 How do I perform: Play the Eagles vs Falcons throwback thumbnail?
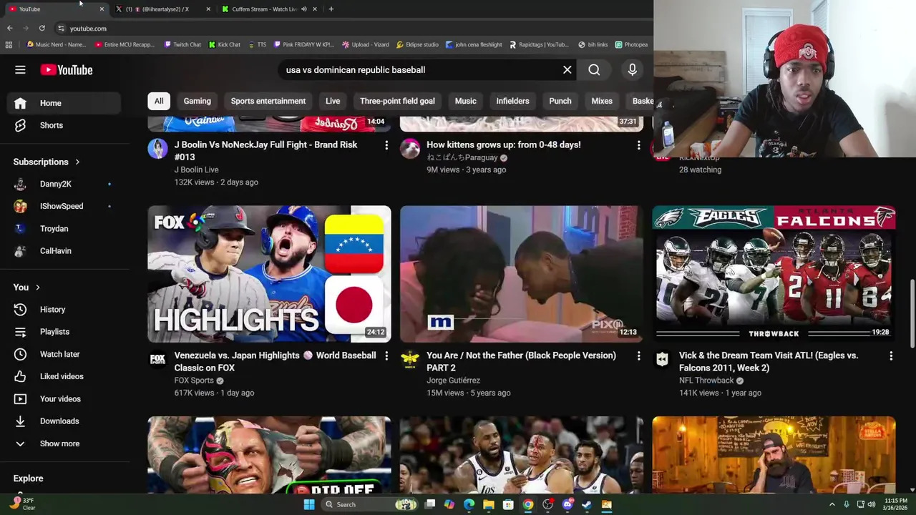pos(774,274)
